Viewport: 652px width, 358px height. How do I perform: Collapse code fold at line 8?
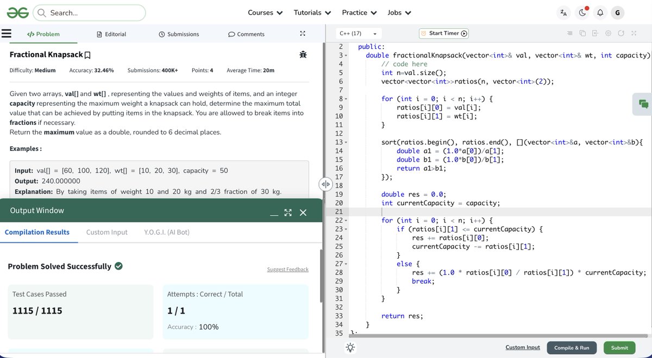tap(346, 99)
